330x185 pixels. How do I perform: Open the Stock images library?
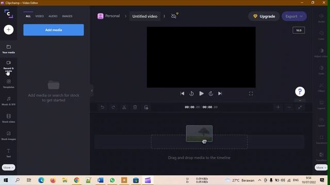[9, 136]
